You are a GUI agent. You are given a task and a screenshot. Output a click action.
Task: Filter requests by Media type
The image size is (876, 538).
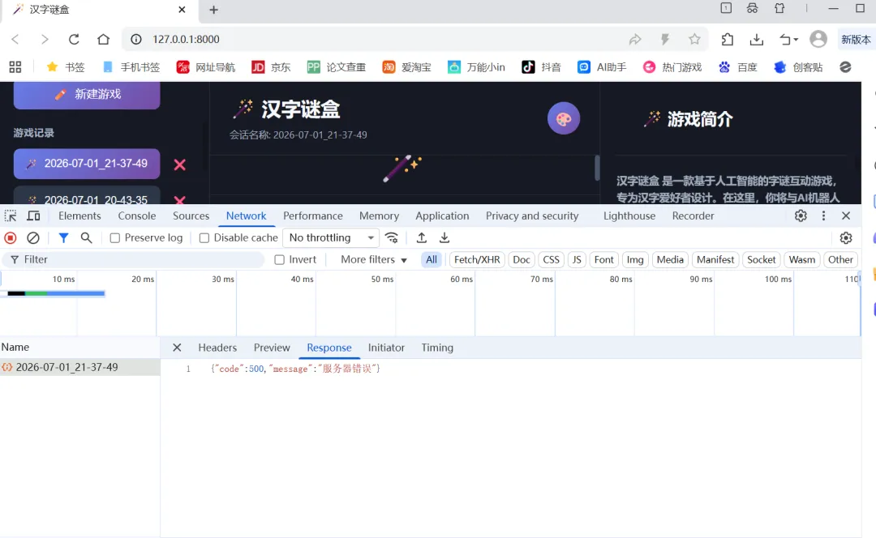(x=670, y=259)
